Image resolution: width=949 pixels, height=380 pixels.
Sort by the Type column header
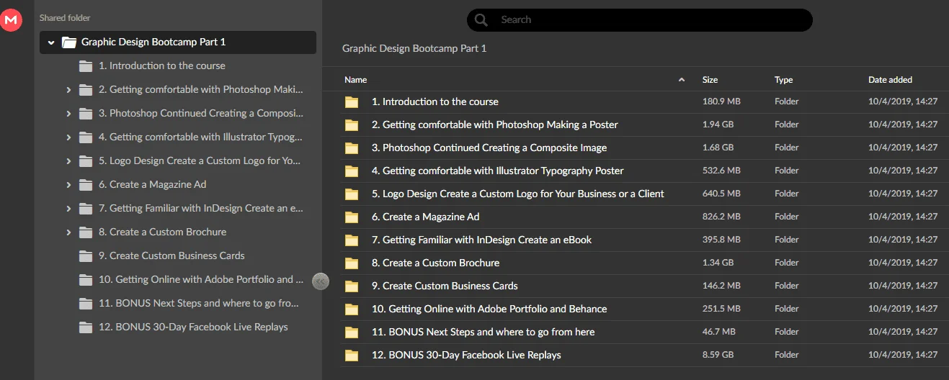[783, 80]
